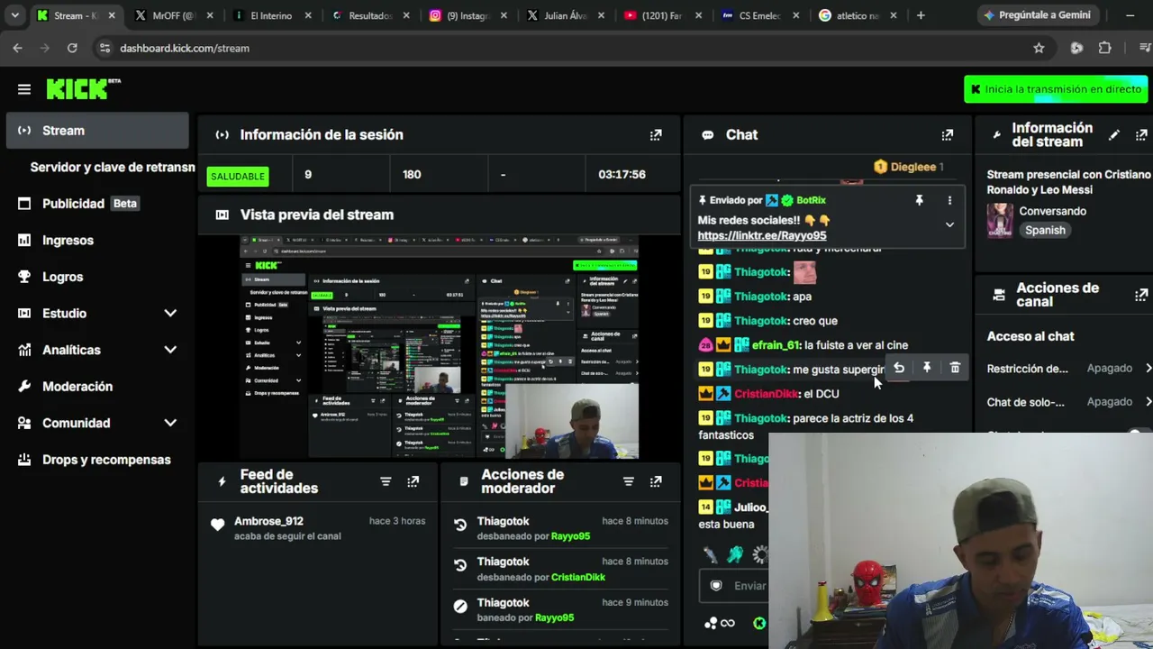Click Inicia la transmisión en directo
The width and height of the screenshot is (1153, 649).
(1056, 89)
